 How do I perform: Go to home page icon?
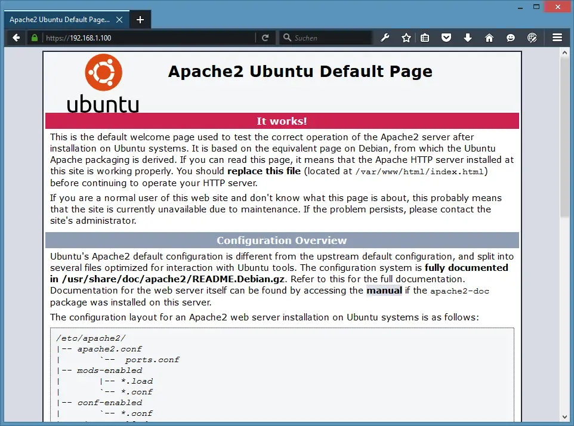pos(489,38)
